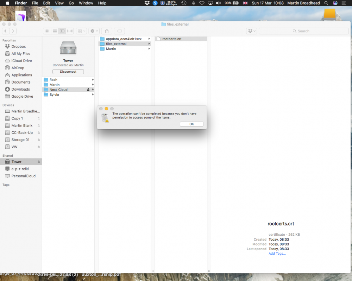
Task: Open the File menu
Action: 35,3
